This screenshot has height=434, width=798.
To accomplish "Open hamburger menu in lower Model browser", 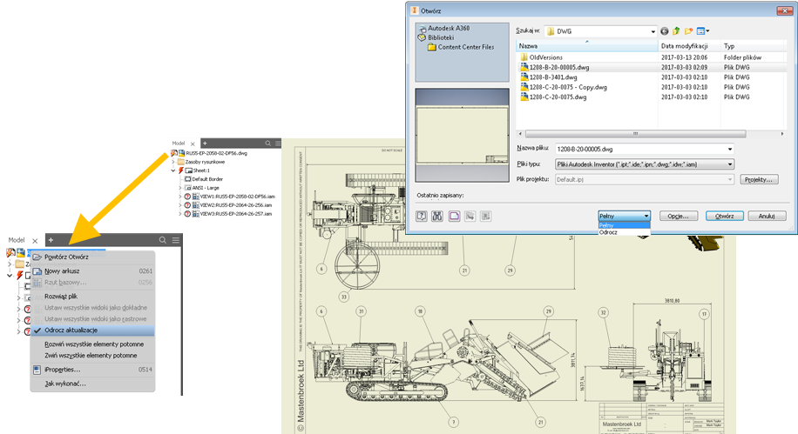I will point(176,240).
